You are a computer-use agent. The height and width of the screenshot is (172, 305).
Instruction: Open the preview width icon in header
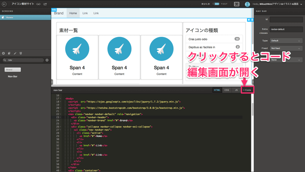click(x=236, y=4)
